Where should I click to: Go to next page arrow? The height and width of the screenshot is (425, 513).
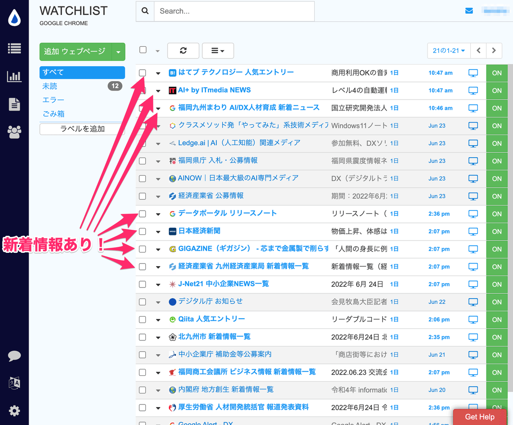494,50
